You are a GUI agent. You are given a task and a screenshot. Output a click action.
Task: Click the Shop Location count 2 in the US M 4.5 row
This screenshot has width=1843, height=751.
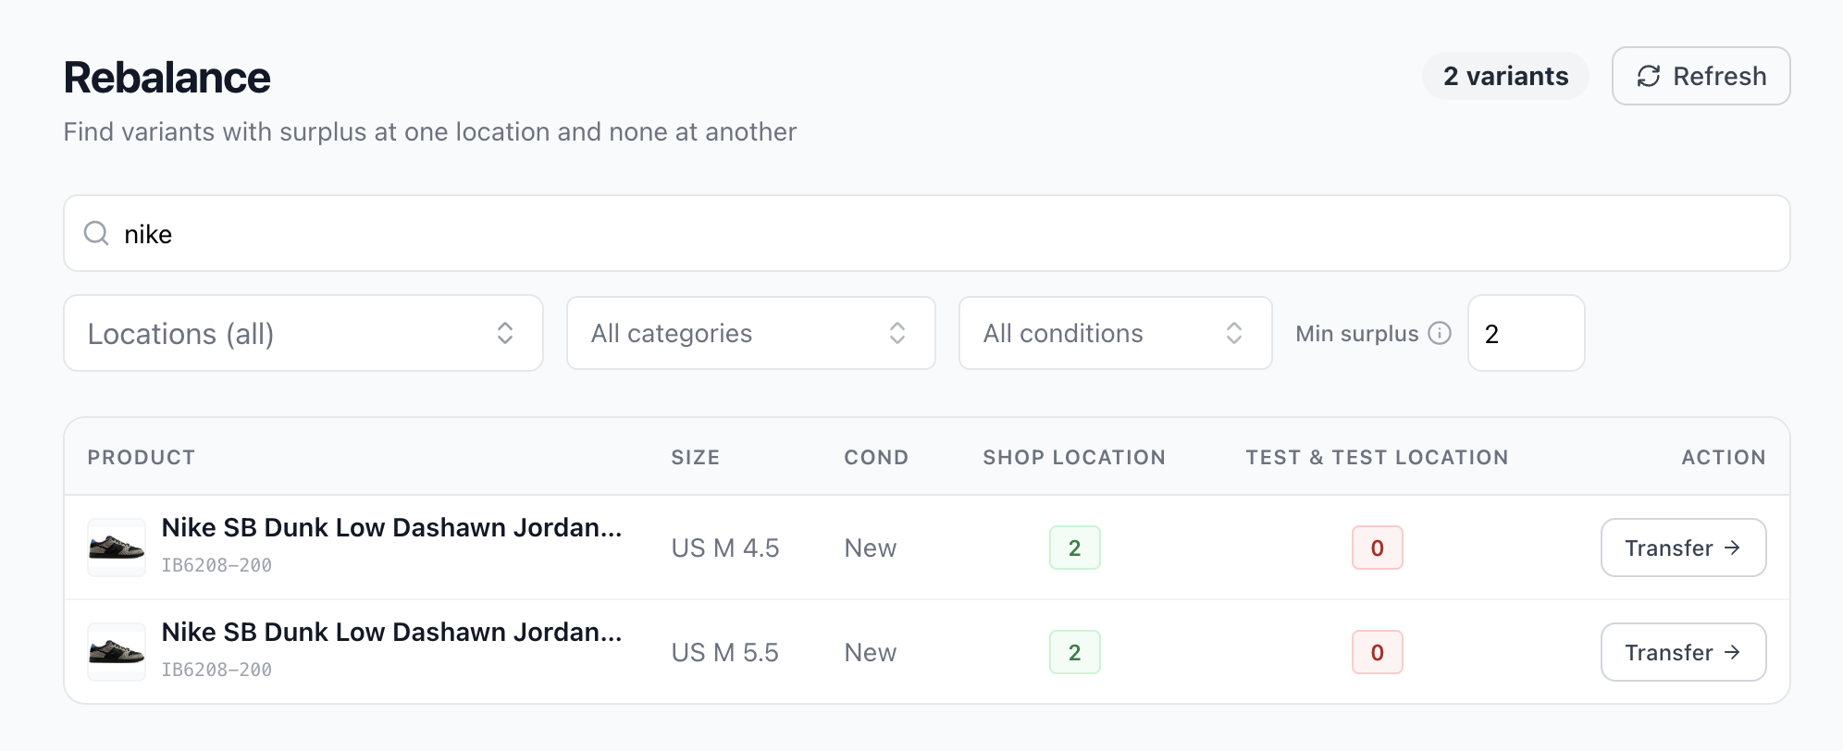1074,548
